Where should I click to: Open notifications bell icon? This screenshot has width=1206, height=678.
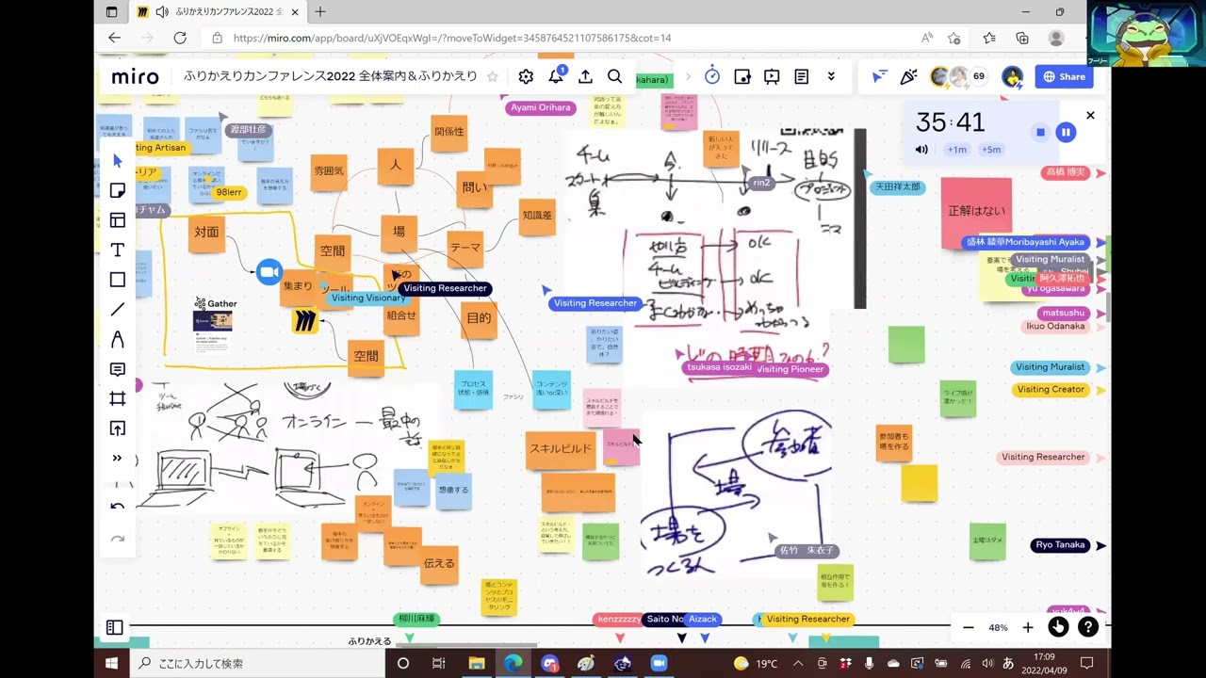coord(556,77)
